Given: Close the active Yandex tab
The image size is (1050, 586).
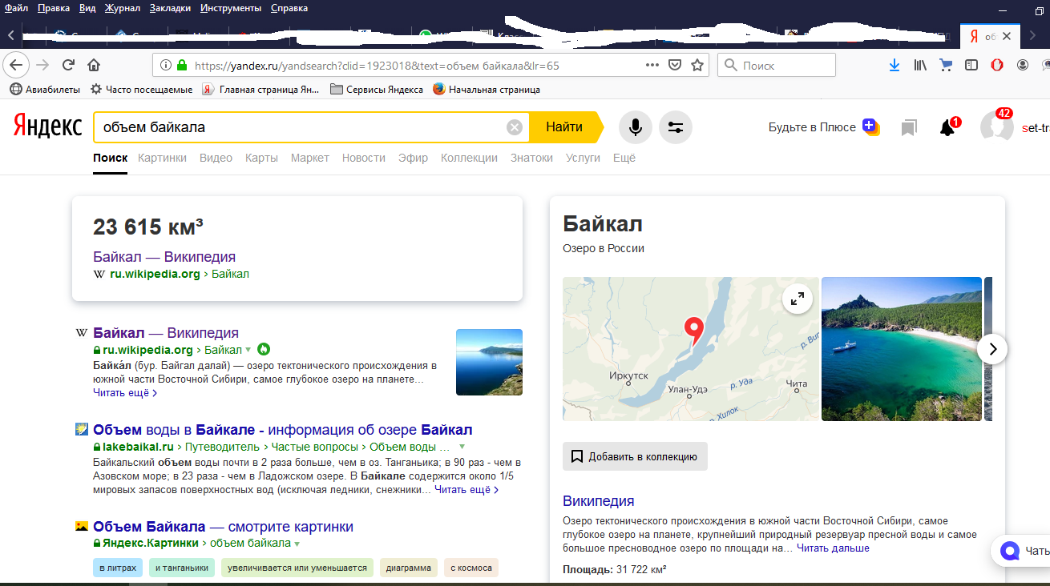Looking at the screenshot, I should [x=1008, y=36].
